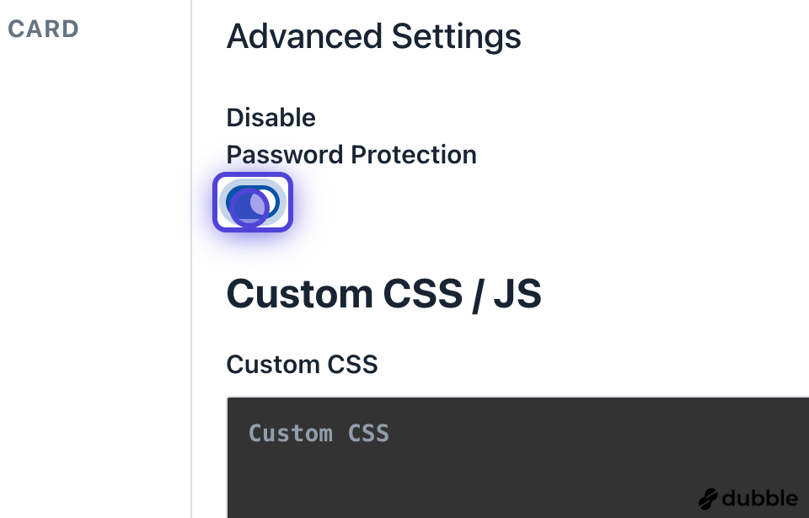
Task: Click the blank area right of the toggle
Action: pos(506,202)
